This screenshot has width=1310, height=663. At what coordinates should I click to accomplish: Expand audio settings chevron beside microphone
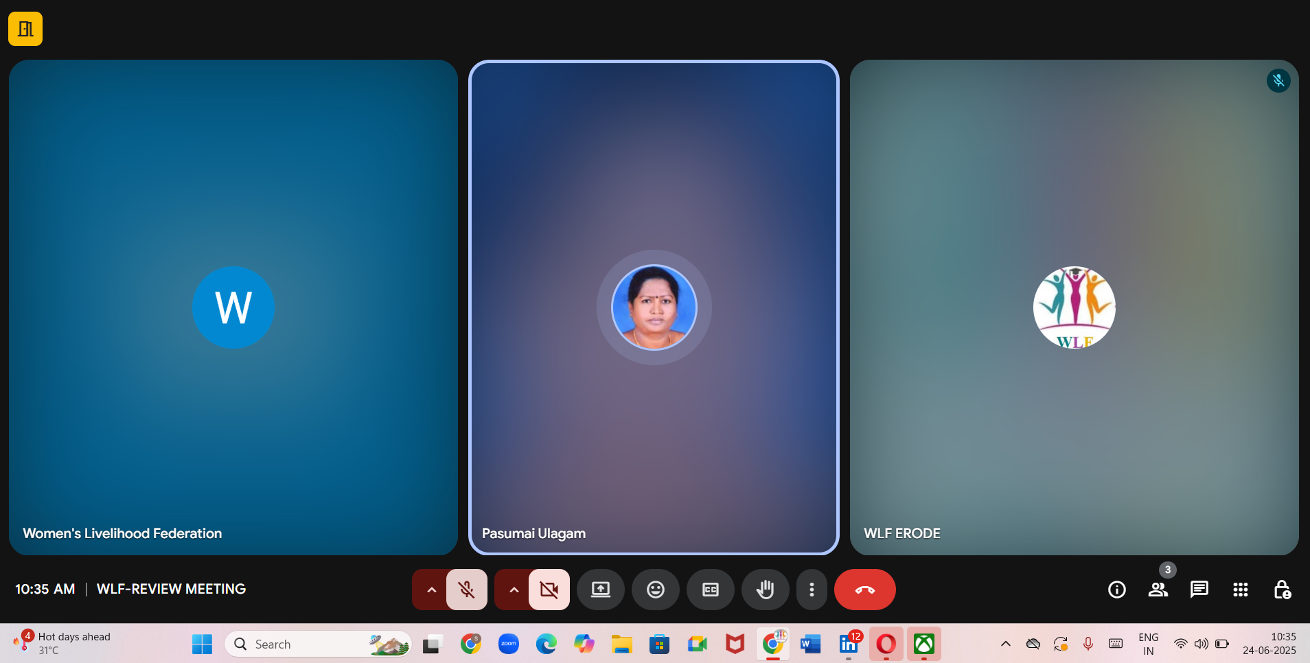(x=431, y=590)
